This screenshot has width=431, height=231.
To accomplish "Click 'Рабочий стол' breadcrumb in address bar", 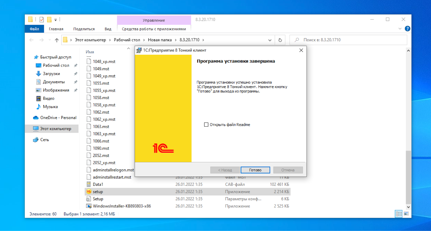I will click(127, 40).
